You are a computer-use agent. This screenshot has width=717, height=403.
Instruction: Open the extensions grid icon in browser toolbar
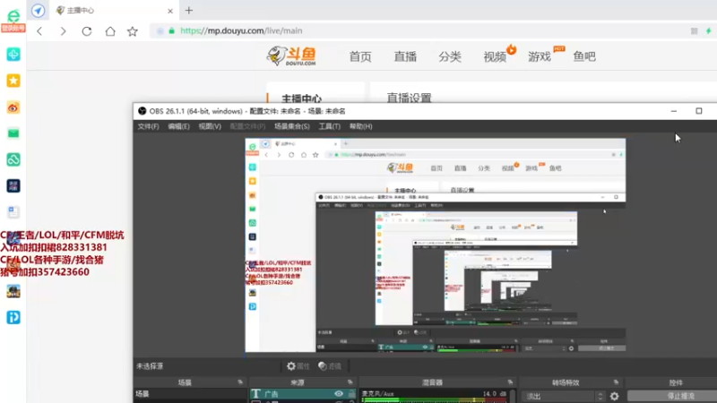coord(694,31)
